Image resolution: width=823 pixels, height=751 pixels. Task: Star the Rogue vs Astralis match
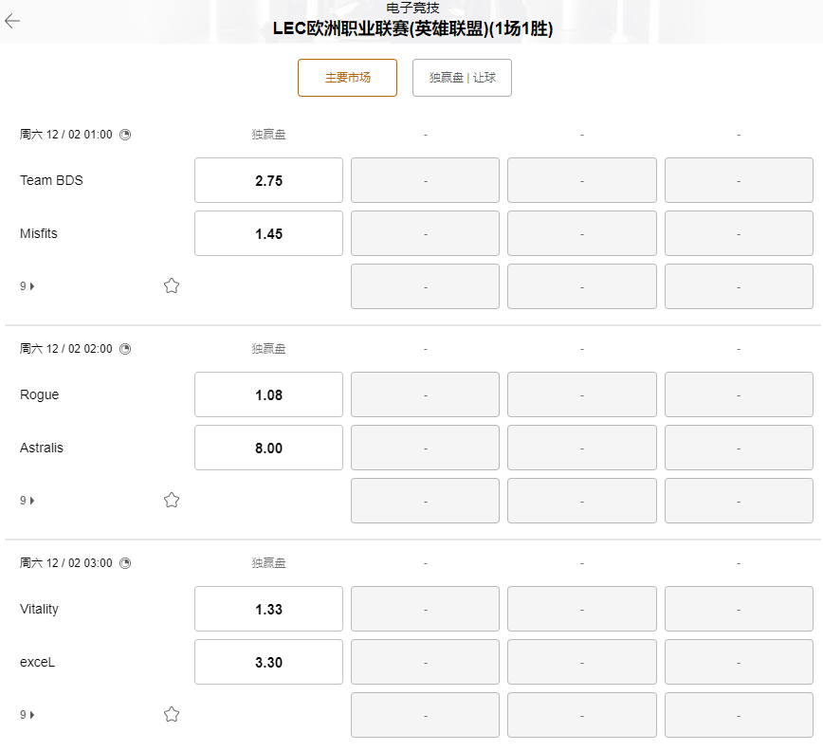tap(172, 500)
